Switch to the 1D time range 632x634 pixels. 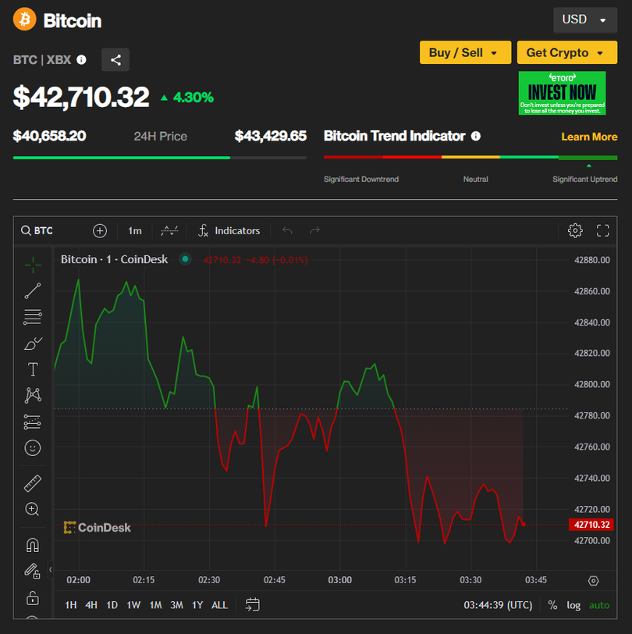point(112,605)
